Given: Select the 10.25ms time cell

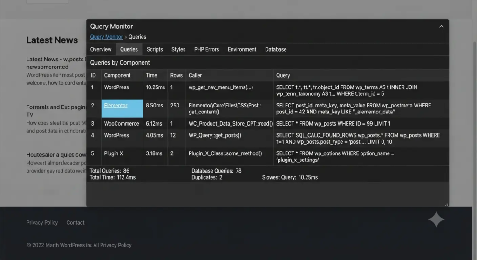Looking at the screenshot, I should [x=155, y=87].
